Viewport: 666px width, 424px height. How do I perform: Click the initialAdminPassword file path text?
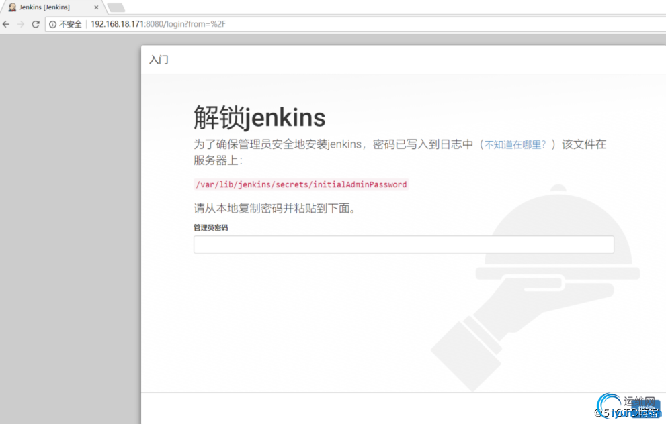coord(301,184)
